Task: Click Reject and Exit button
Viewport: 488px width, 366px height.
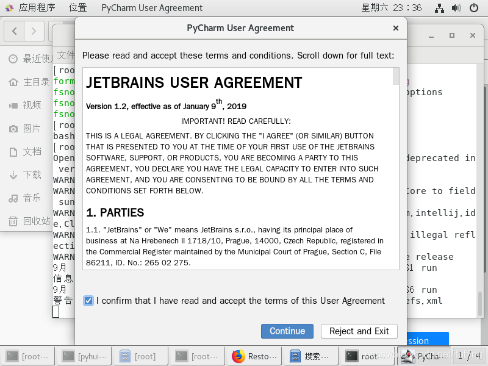Action: click(x=359, y=331)
